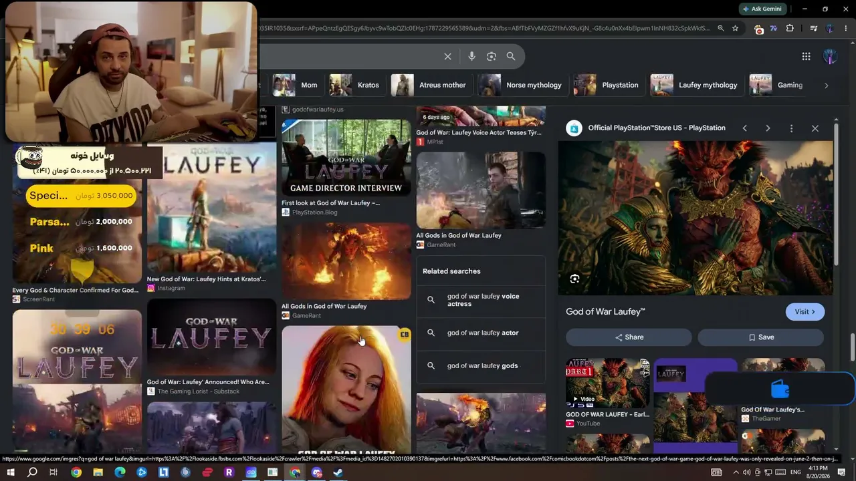
Task: Open Windows Start menu
Action: pyautogui.click(x=11, y=472)
